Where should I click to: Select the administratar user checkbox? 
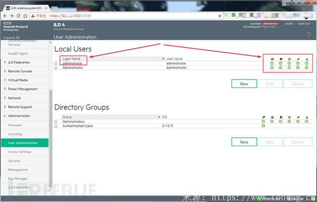56,63
